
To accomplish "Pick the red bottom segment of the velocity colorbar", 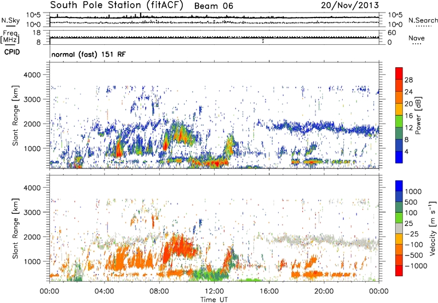I will [399, 271].
